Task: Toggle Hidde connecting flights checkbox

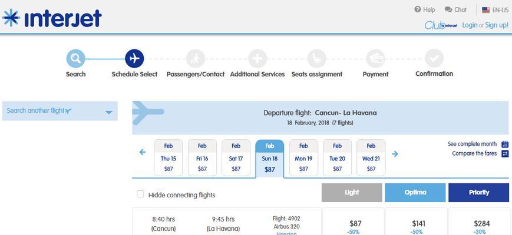Action: (140, 194)
